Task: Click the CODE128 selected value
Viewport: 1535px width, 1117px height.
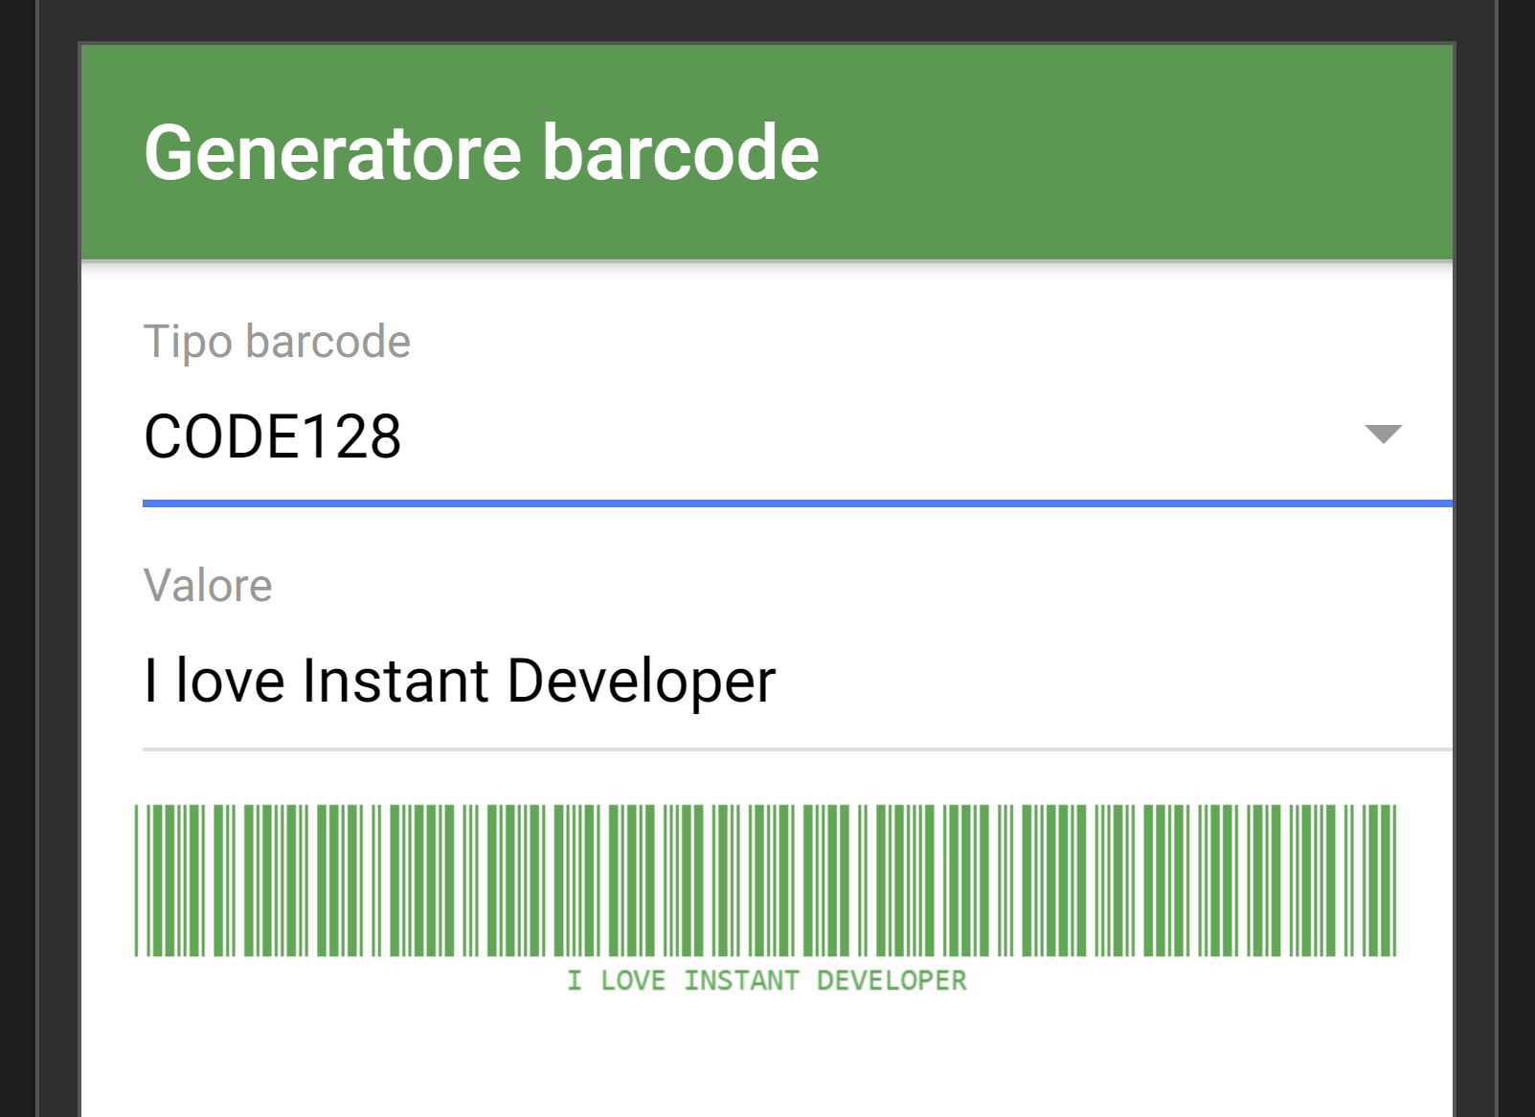Action: (273, 437)
